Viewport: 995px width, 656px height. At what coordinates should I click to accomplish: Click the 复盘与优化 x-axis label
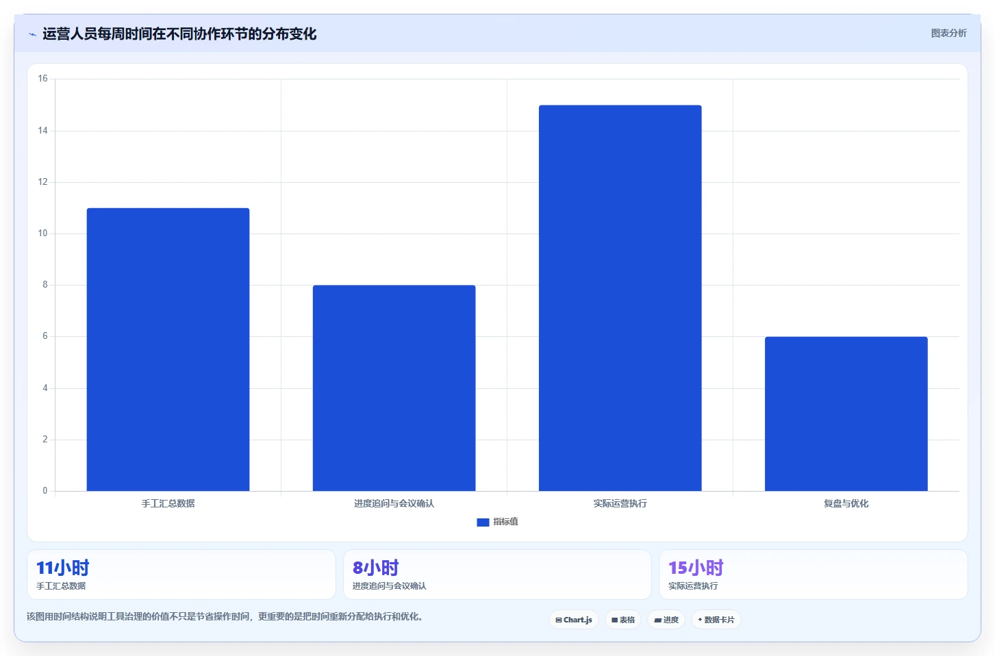pos(846,503)
